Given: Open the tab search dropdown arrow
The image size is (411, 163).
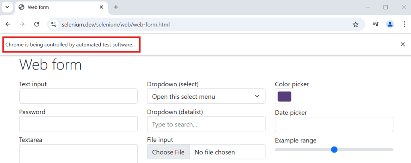Looking at the screenshot, I should coord(7,7).
